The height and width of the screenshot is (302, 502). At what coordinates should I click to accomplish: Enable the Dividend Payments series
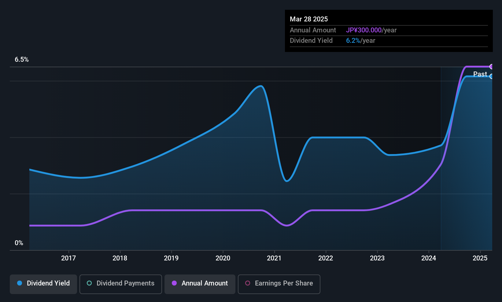click(121, 284)
